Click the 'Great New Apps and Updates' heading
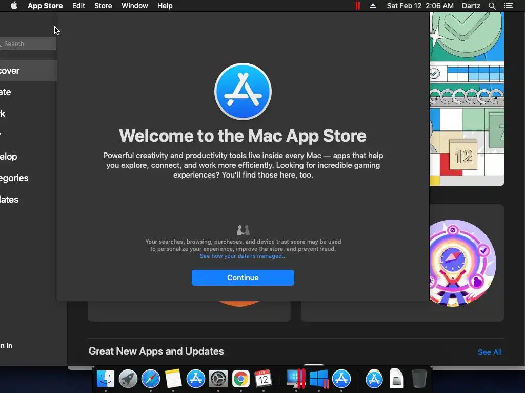 156,351
